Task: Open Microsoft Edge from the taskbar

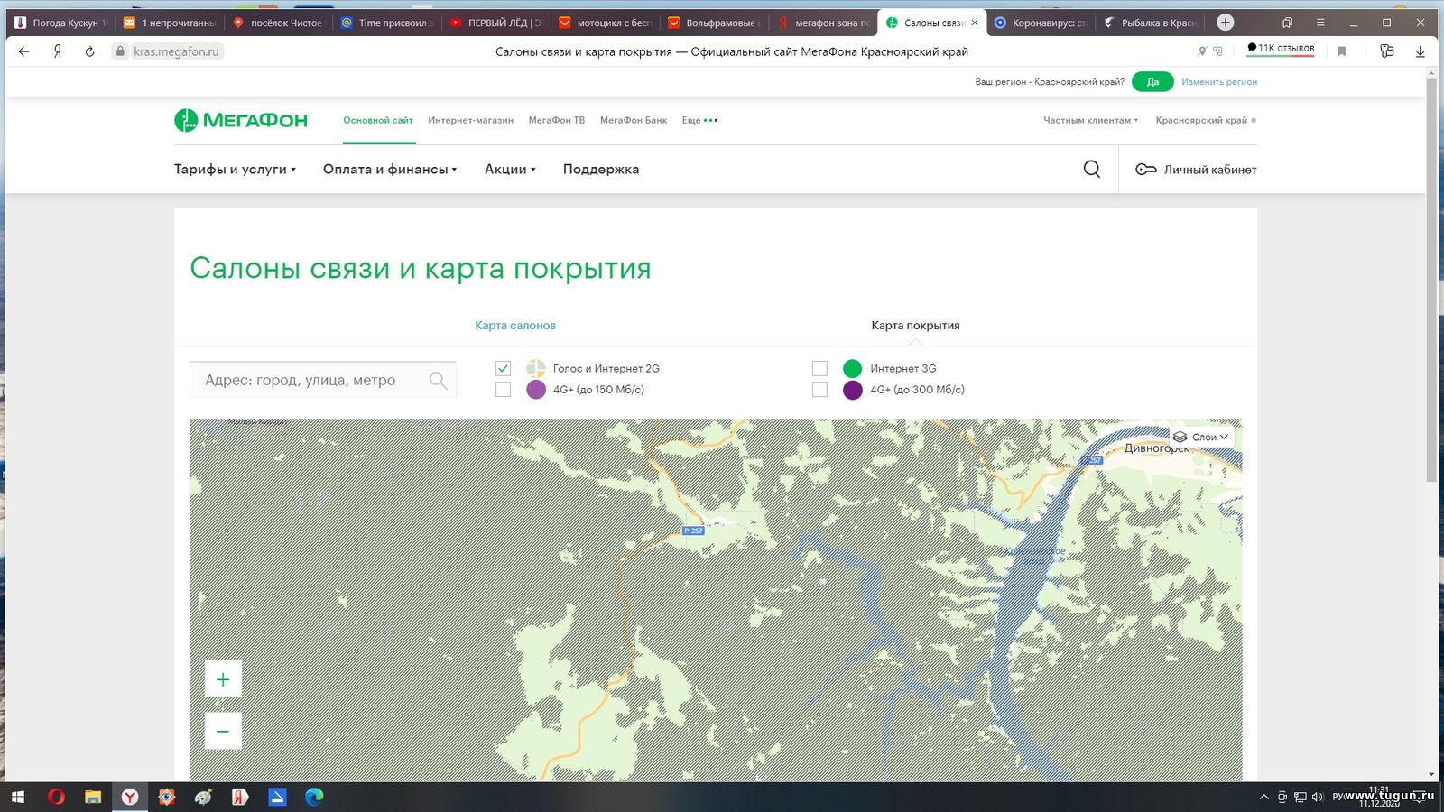Action: click(x=314, y=797)
